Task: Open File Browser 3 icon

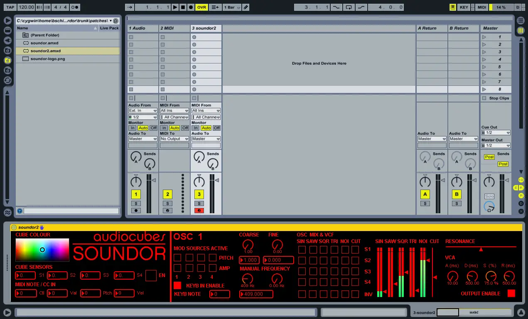Action: point(7,70)
